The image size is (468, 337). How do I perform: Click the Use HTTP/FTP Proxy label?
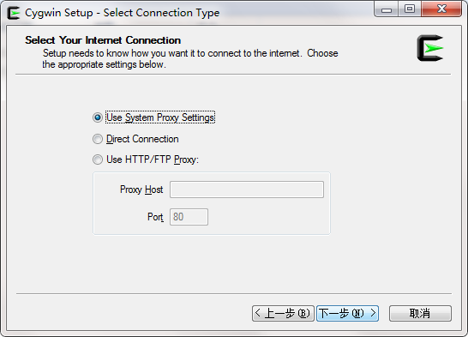(153, 159)
